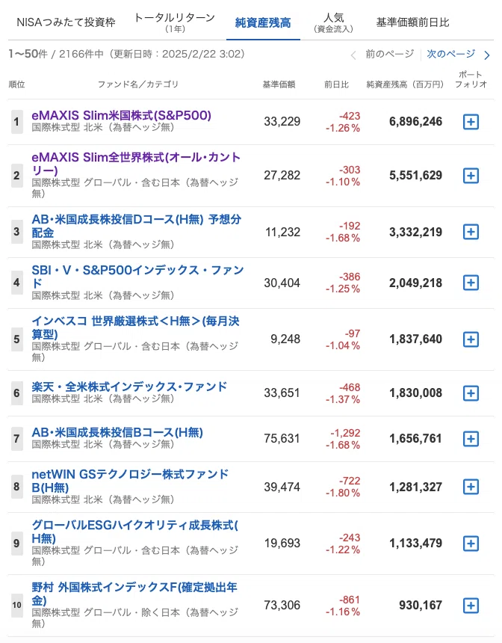This screenshot has width=502, height=643.
Task: Open the 基準価額前日比 tab
Action: (x=412, y=22)
